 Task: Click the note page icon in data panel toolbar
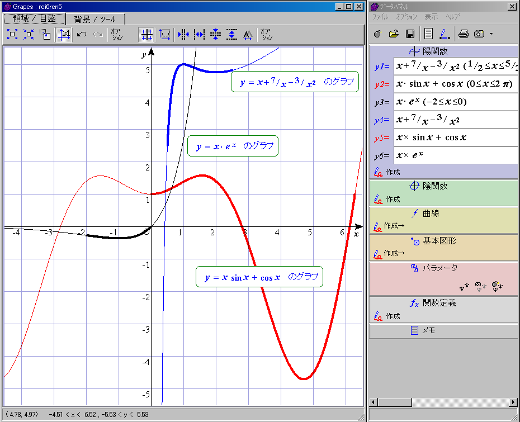coord(428,34)
